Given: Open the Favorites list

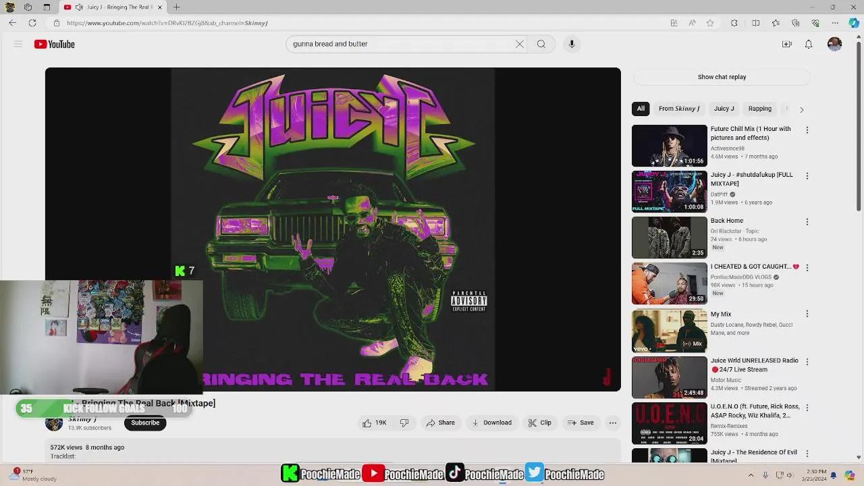Looking at the screenshot, I should click(x=776, y=23).
